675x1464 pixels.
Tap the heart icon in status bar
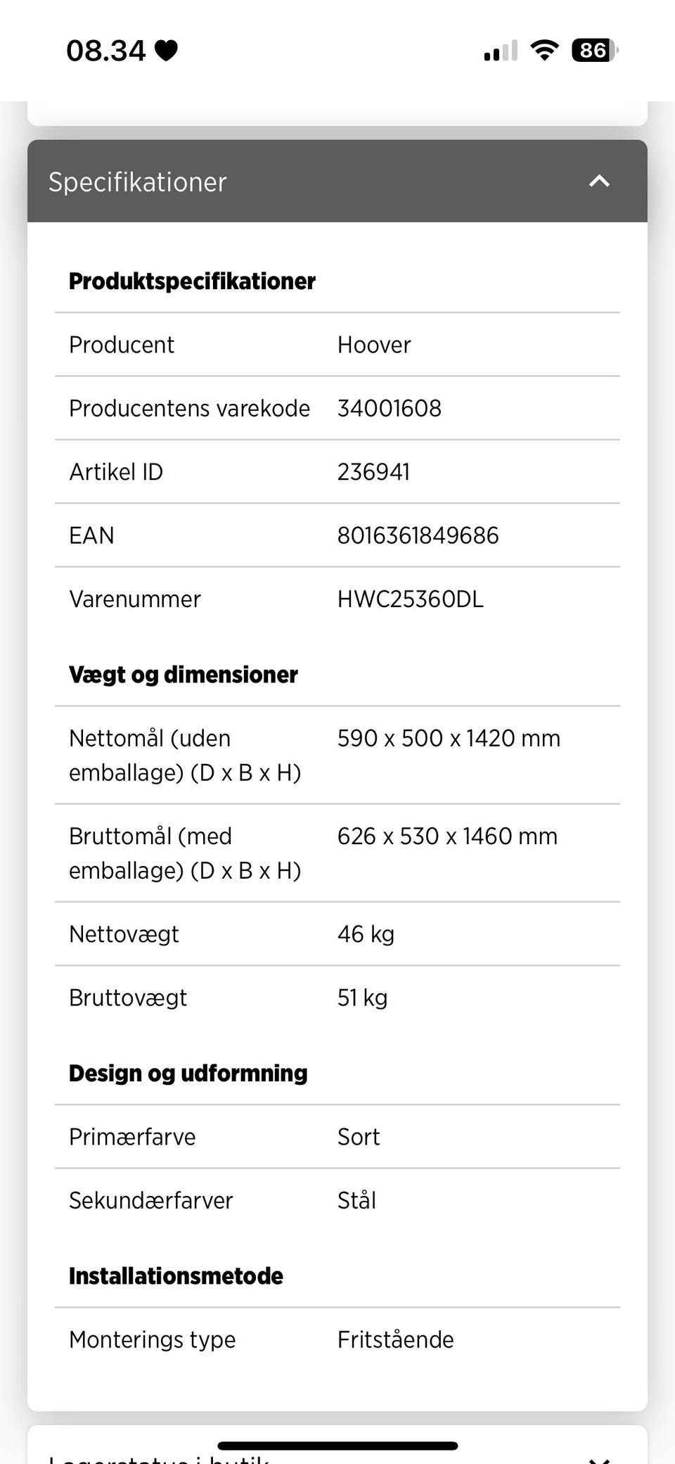coord(166,51)
